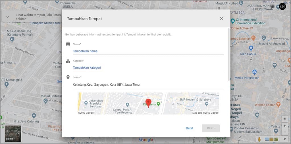This screenshot has height=144, width=291.
Task: Show your location with the target icon
Action: pos(284,119)
